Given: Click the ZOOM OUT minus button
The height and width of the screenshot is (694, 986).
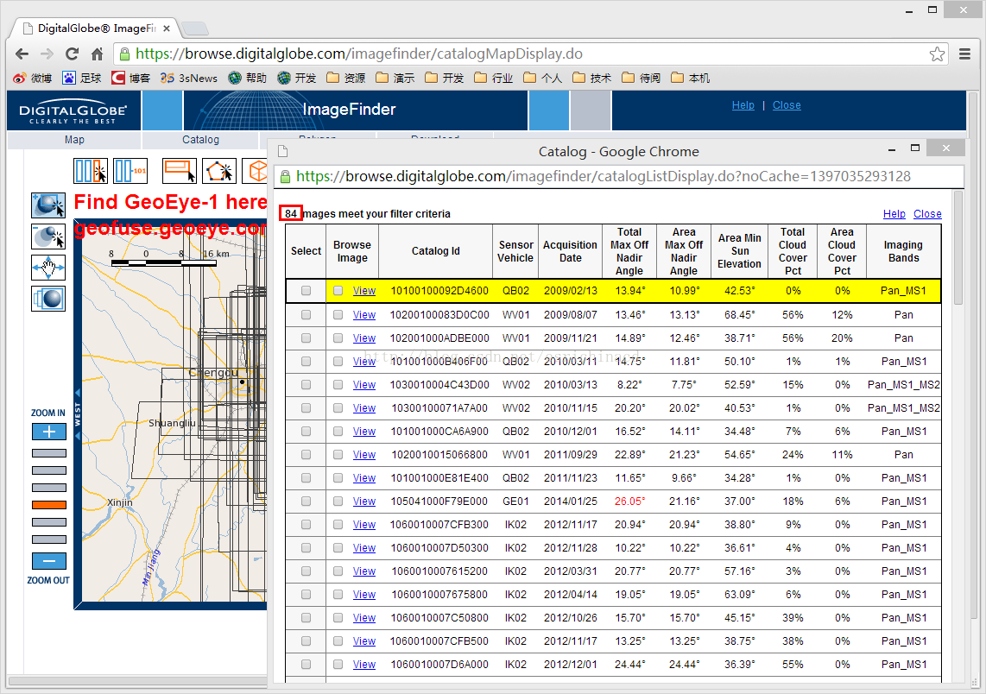Looking at the screenshot, I should (x=49, y=561).
